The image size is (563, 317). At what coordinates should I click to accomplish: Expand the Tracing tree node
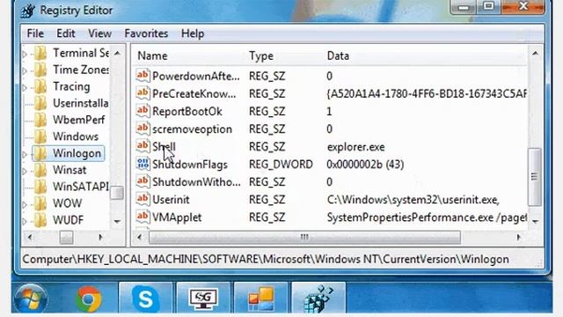[x=25, y=88]
